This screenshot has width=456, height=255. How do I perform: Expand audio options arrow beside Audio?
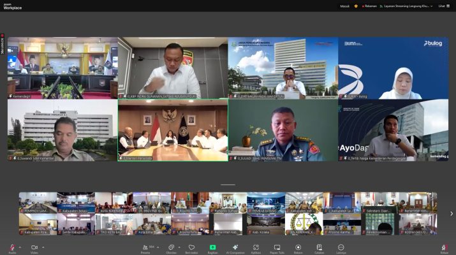pos(20,246)
